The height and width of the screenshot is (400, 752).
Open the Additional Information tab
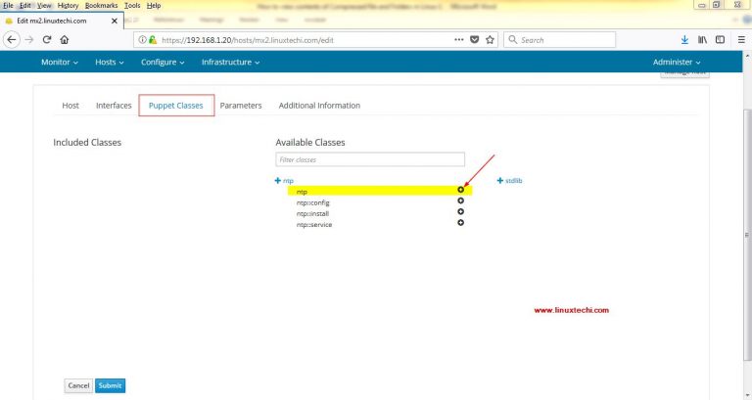point(319,106)
